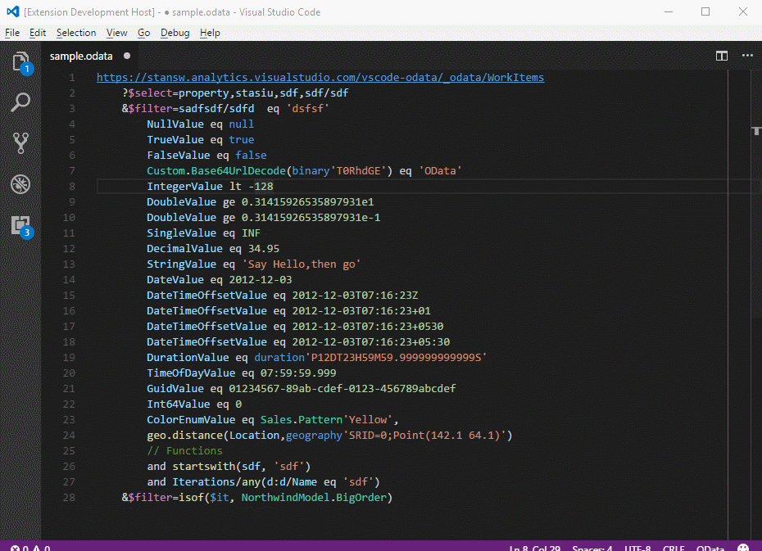762x551 pixels.
Task: Open the Search view
Action: click(20, 102)
